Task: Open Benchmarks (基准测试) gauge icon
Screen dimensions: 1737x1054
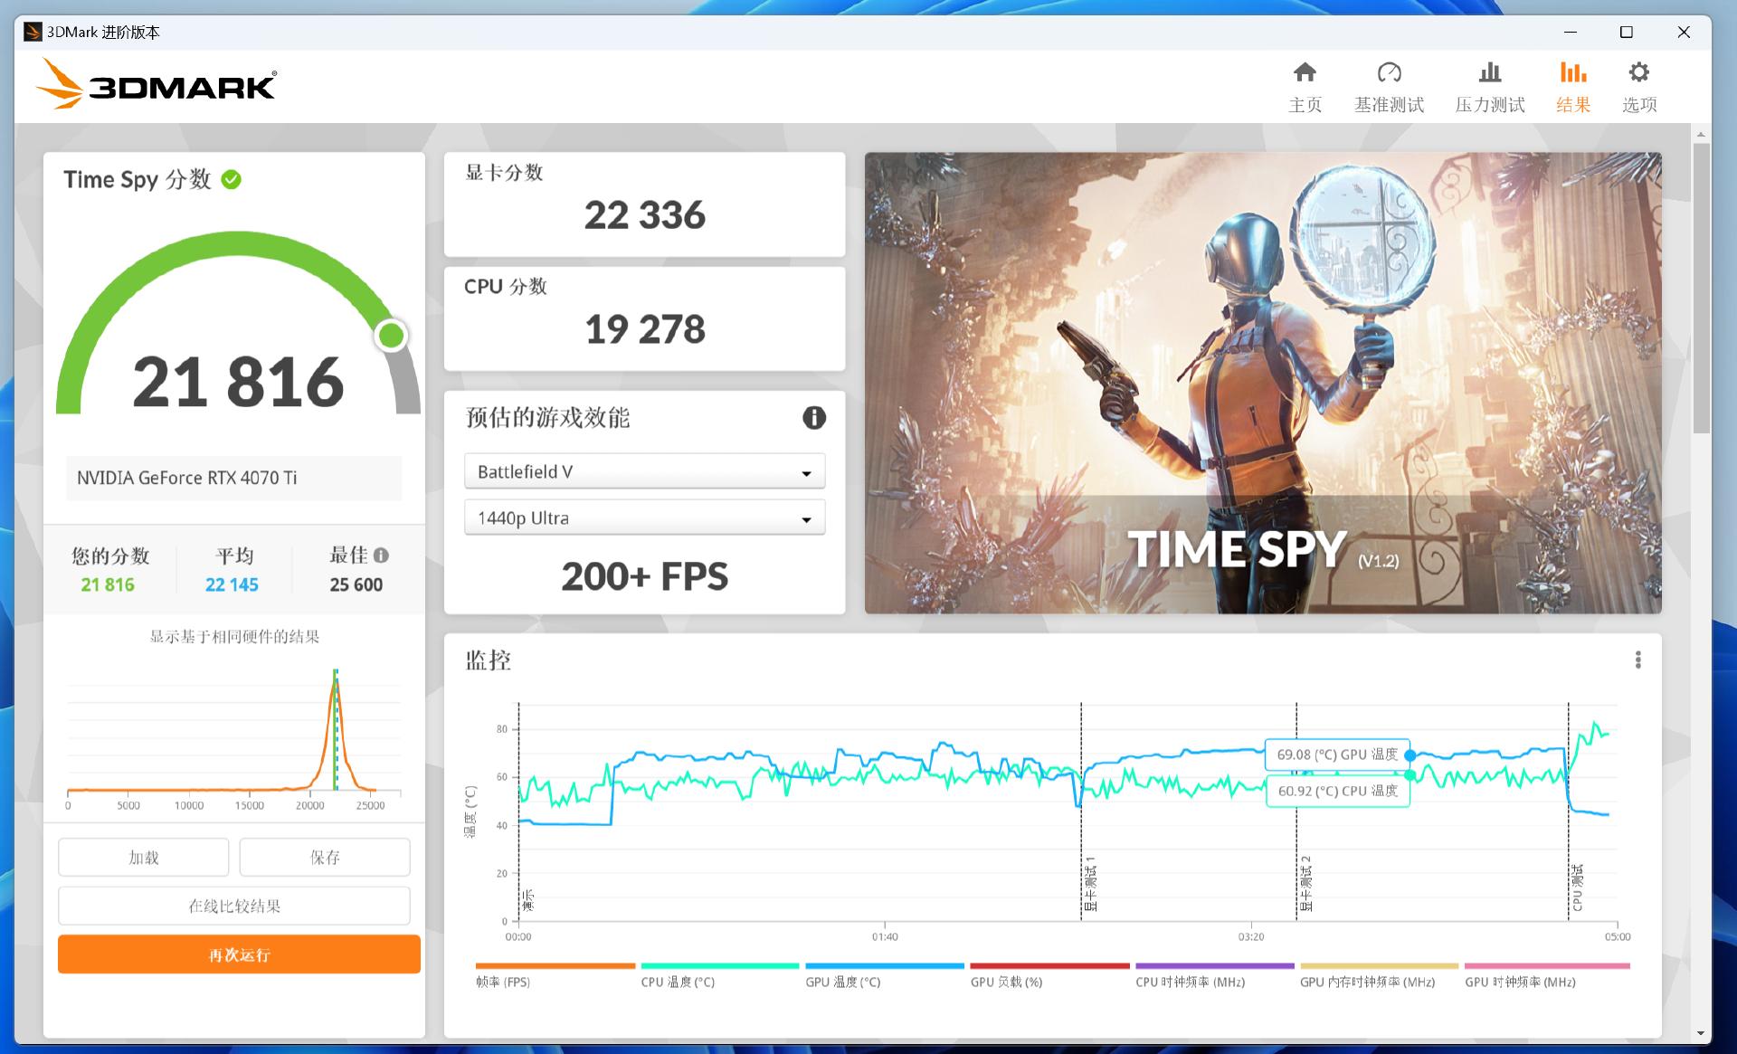Action: [x=1389, y=73]
